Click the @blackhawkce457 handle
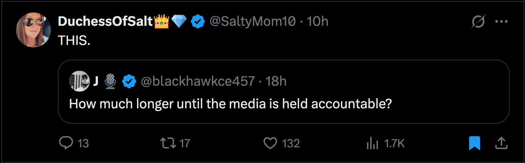The image size is (525, 163). 198,81
